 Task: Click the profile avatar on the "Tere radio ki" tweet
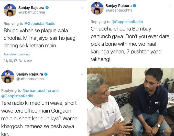[x=8, y=77]
